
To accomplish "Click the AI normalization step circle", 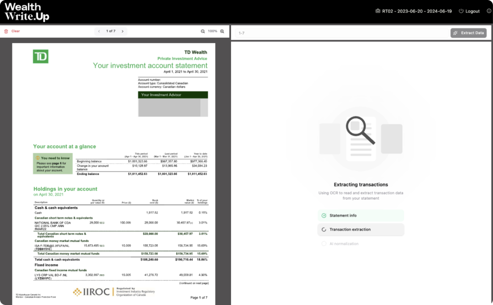I will pos(324,244).
